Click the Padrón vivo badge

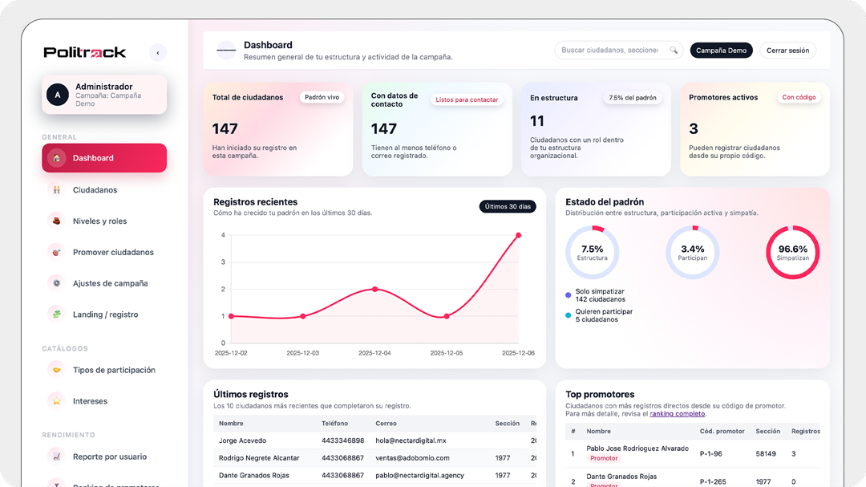pos(322,97)
